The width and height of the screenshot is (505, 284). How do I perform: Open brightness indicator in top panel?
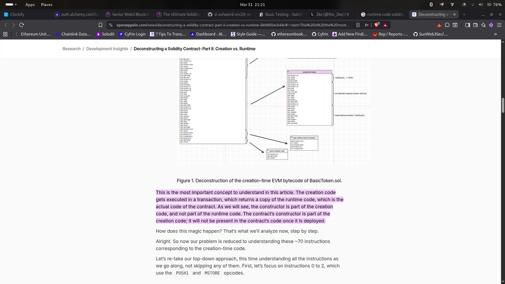coord(463,4)
